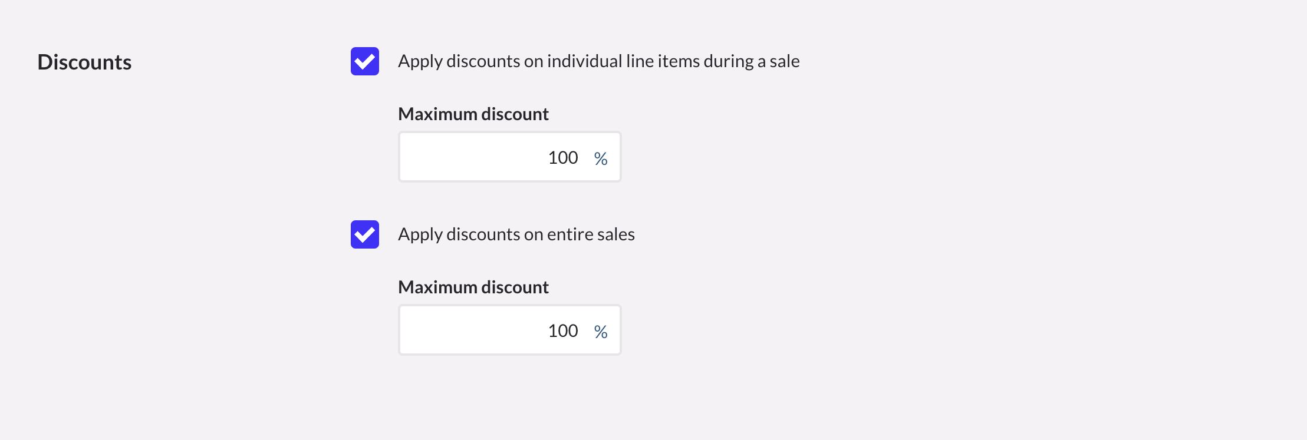The image size is (1307, 440).
Task: Click the text Apply discounts on entire sales
Action: (x=516, y=234)
